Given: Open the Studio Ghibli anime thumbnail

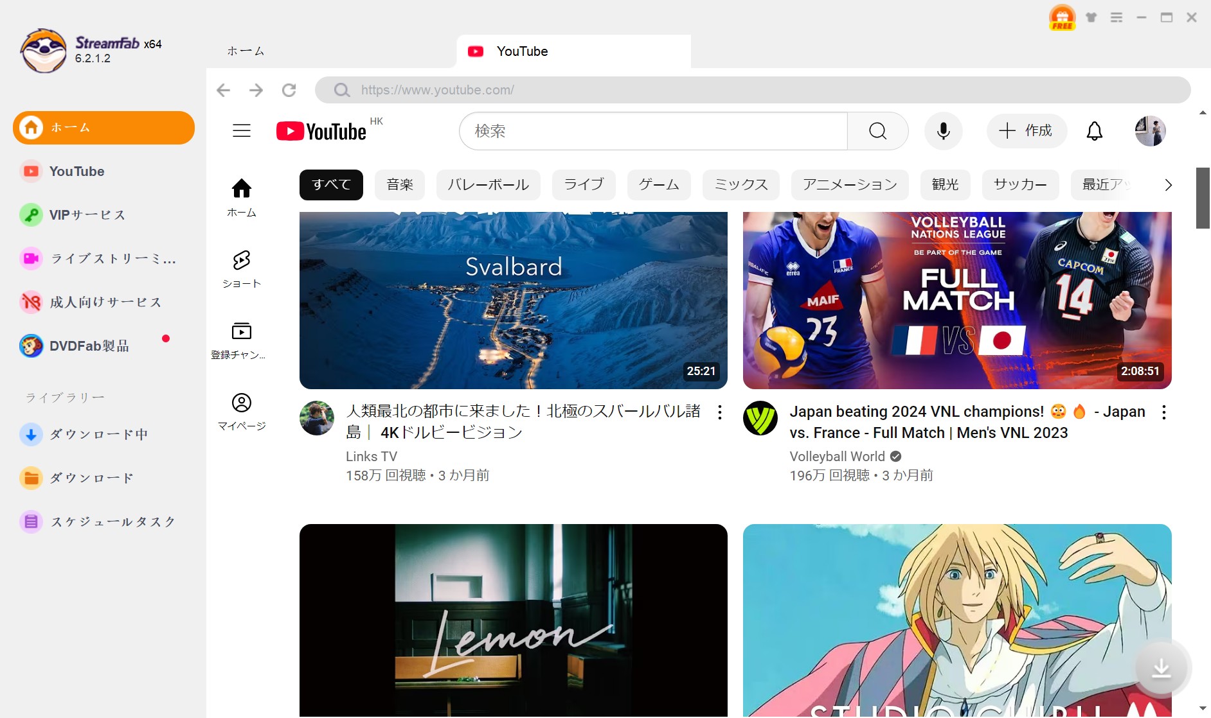Looking at the screenshot, I should tap(957, 620).
